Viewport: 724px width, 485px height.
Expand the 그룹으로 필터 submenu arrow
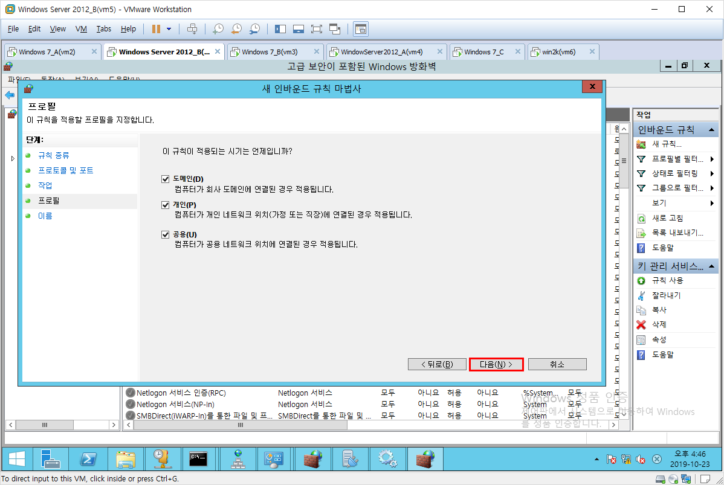[x=712, y=188]
